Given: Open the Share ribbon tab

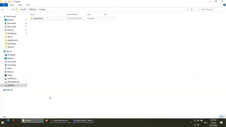Looking at the screenshot, I should click(x=20, y=5).
